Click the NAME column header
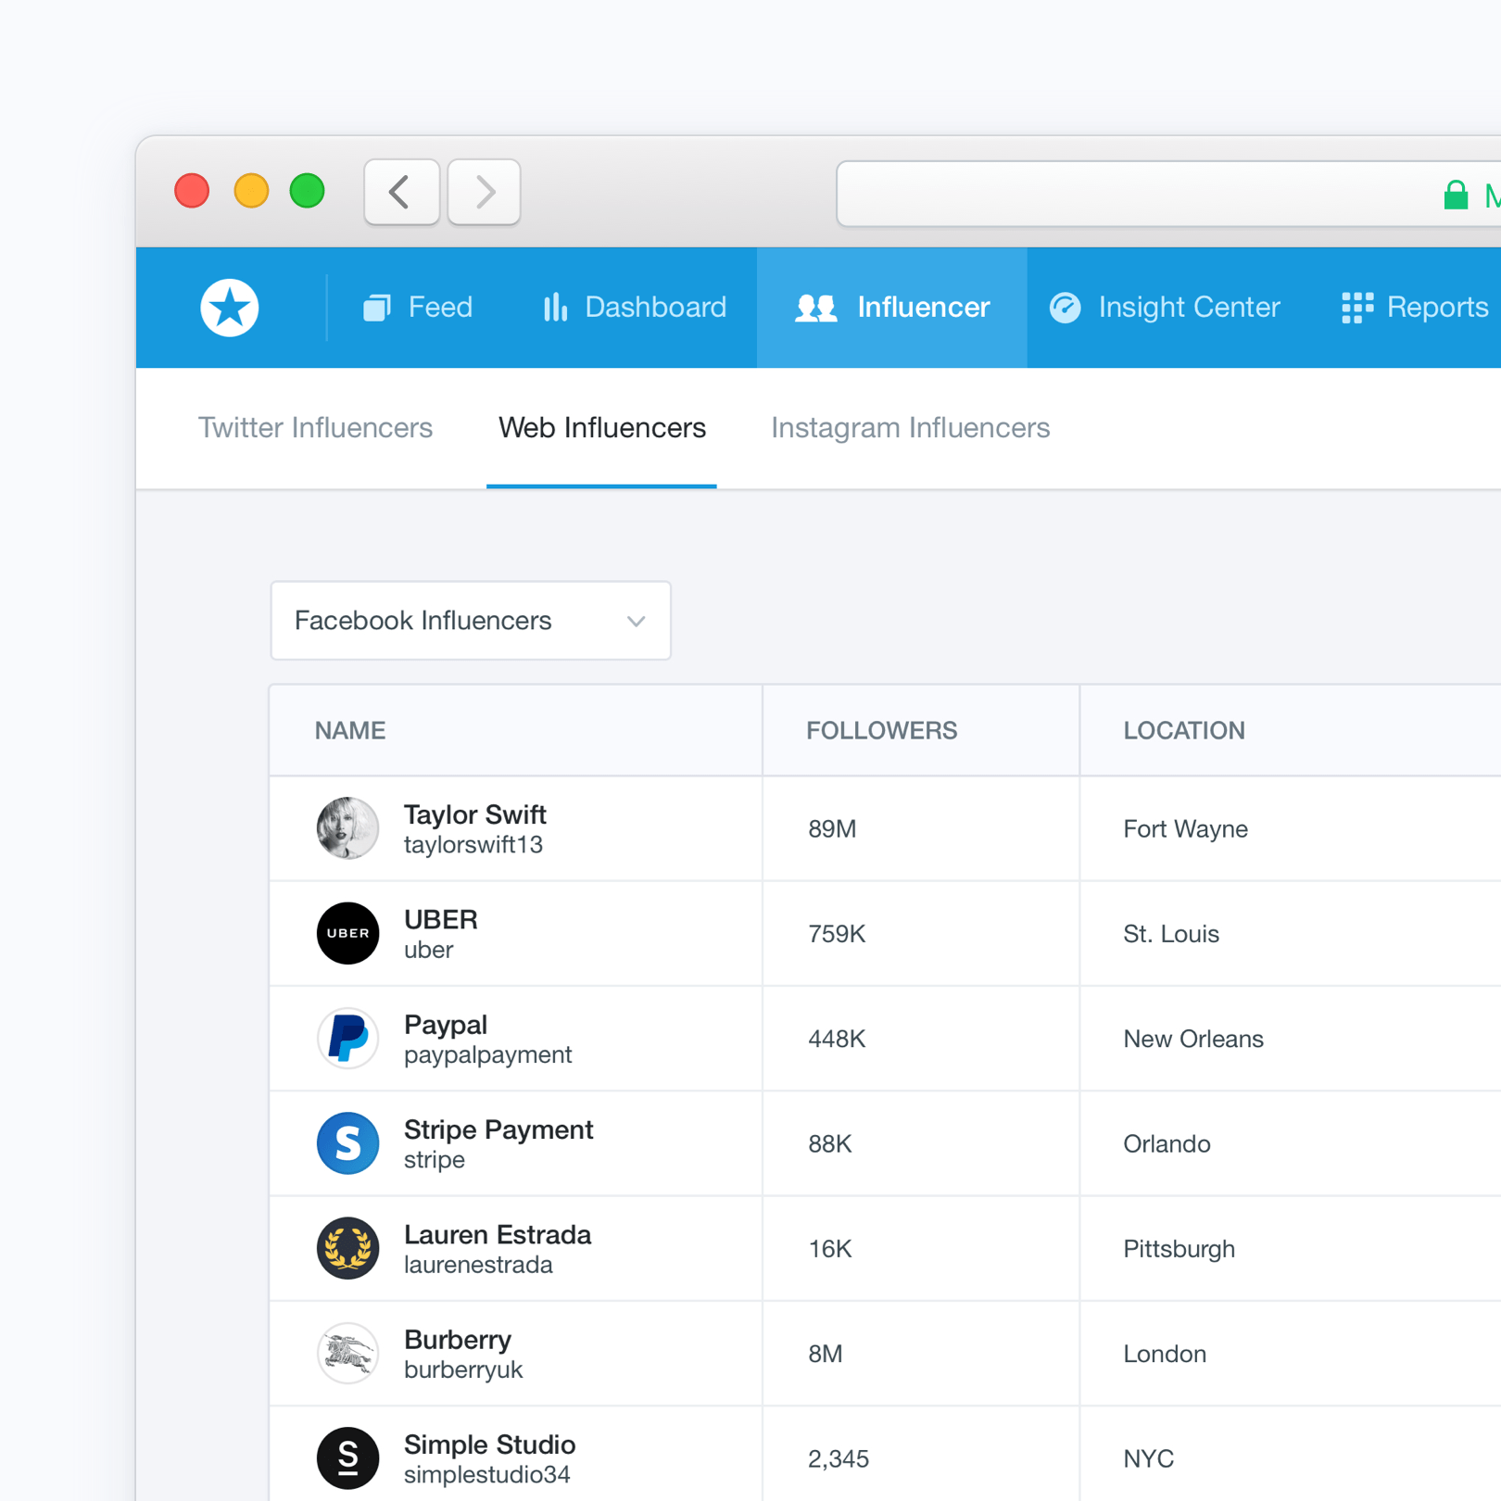1501x1501 pixels. click(350, 731)
